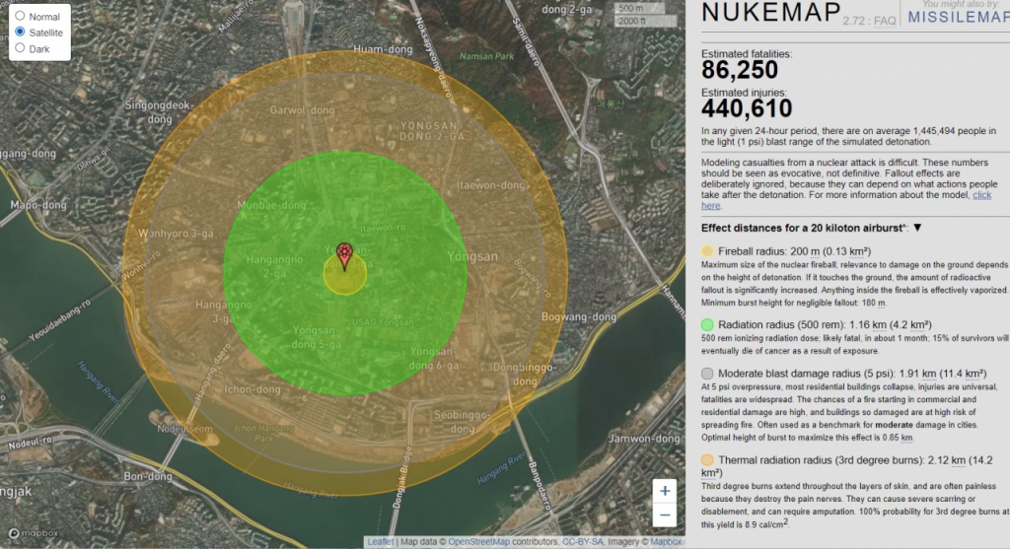This screenshot has width=1010, height=549.
Task: Click the estimated injuries number 440,610
Action: 747,108
